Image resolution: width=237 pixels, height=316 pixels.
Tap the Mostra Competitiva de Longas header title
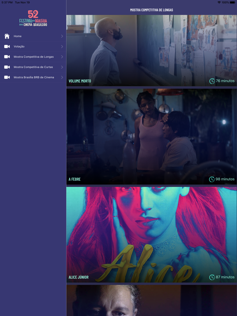(x=151, y=10)
